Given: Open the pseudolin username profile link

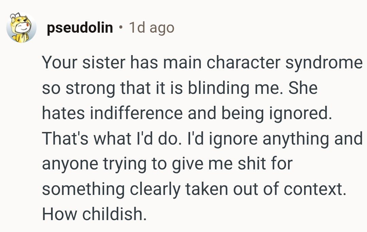Looking at the screenshot, I should 80,28.
